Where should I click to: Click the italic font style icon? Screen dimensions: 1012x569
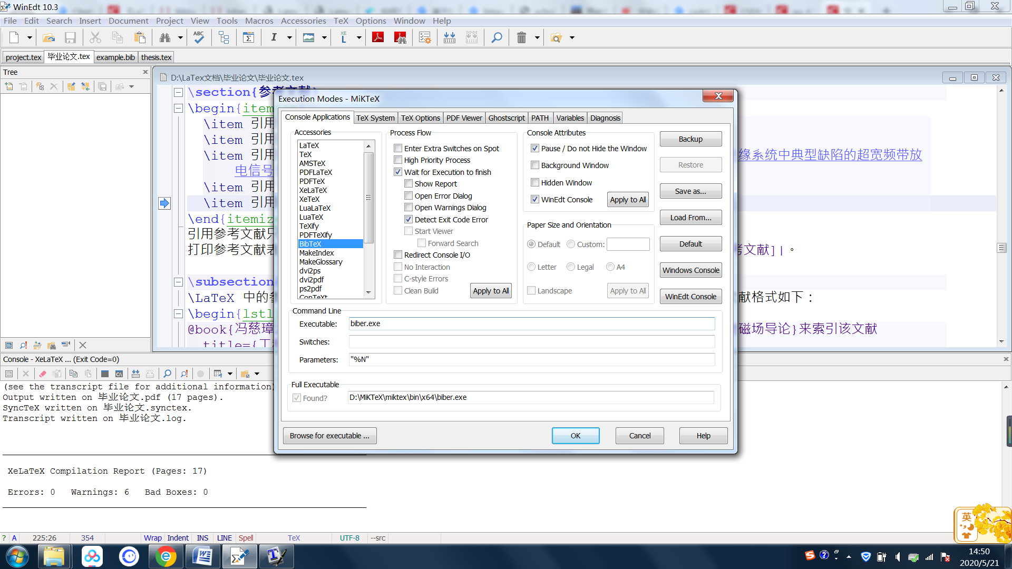pos(274,37)
